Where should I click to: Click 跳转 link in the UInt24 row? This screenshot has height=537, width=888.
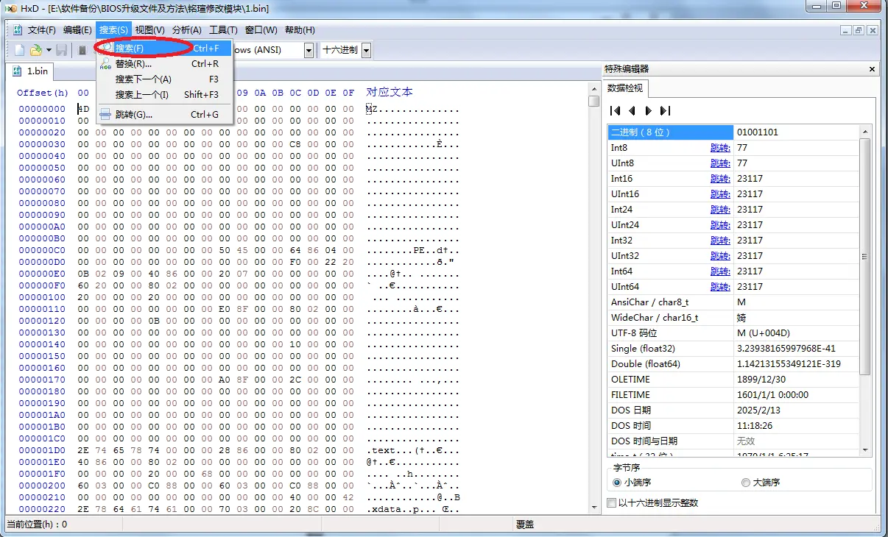point(720,225)
